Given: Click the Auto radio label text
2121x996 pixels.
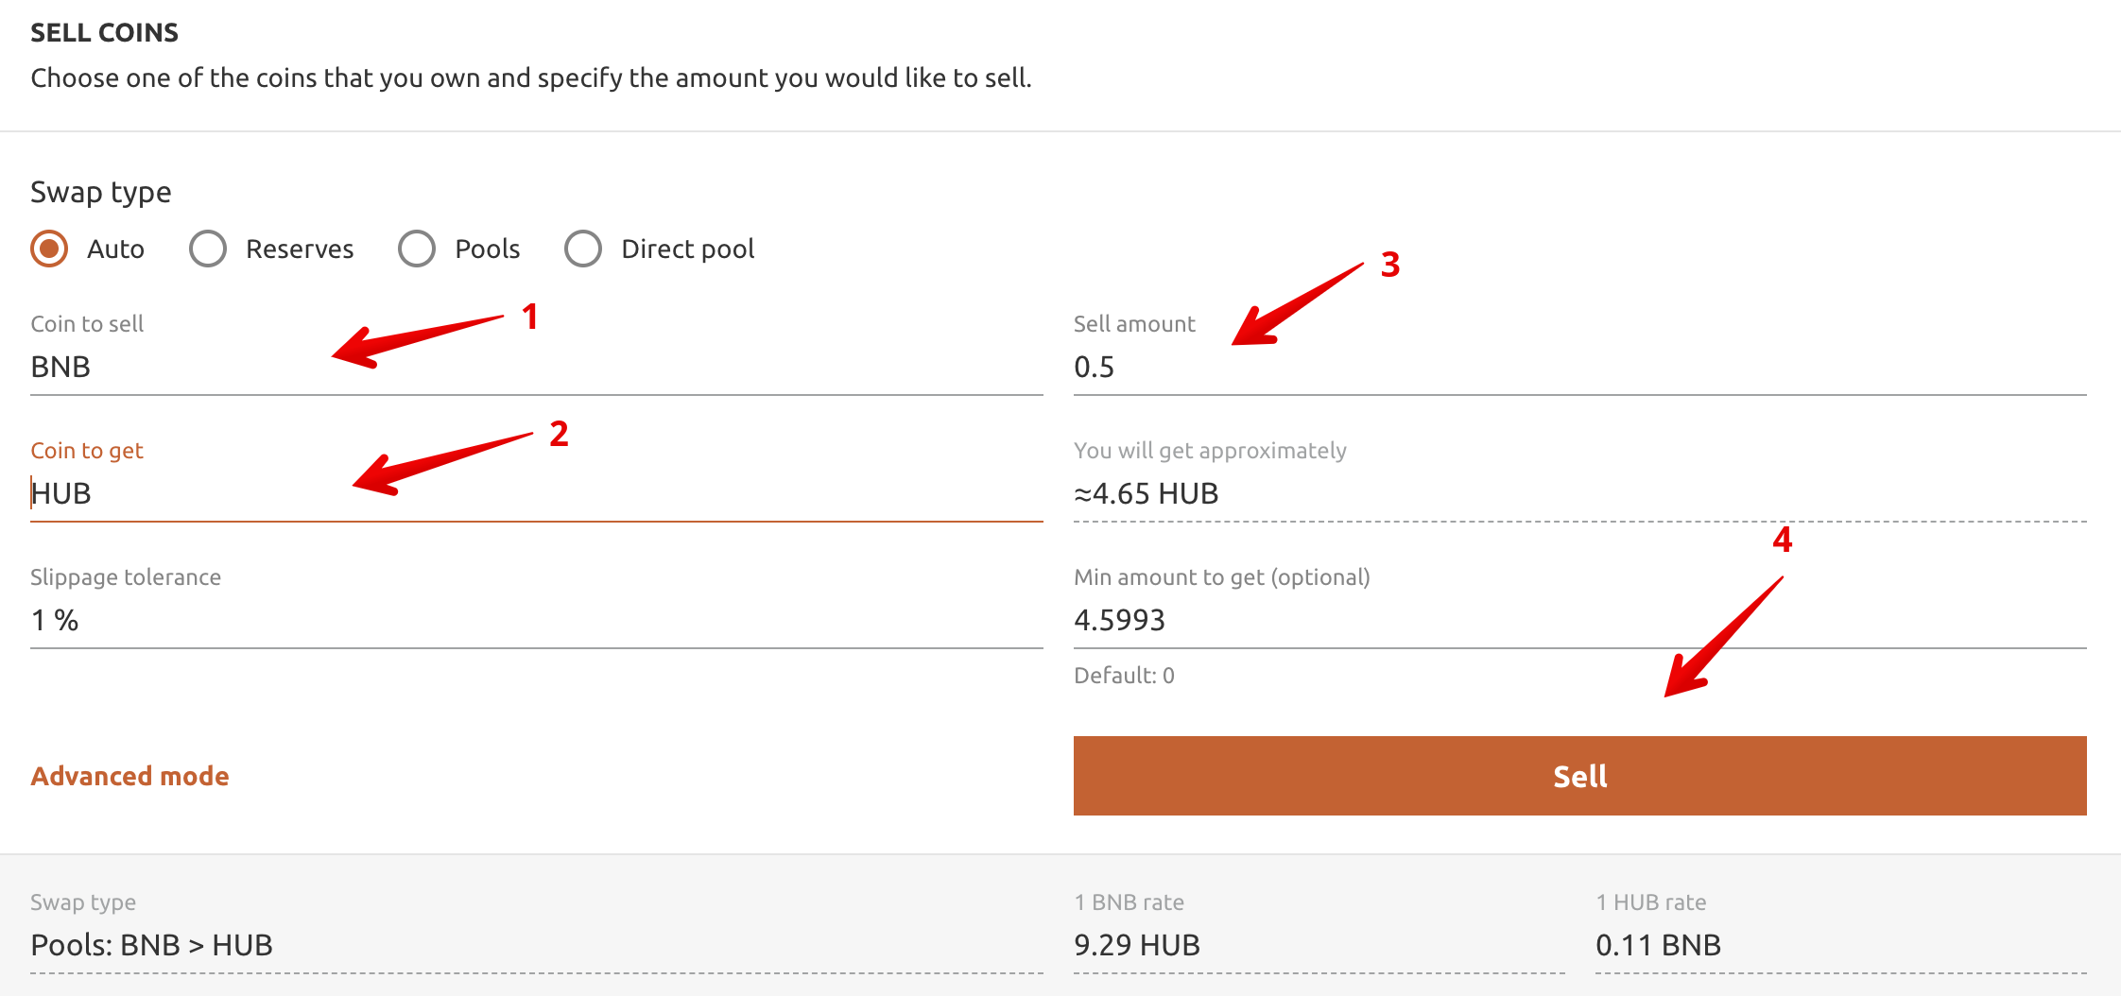Looking at the screenshot, I should point(115,249).
